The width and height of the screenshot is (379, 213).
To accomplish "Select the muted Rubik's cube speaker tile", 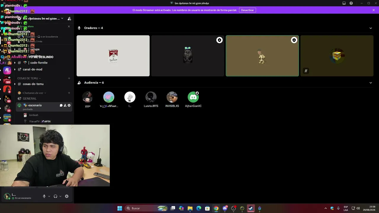I will pos(337,56).
